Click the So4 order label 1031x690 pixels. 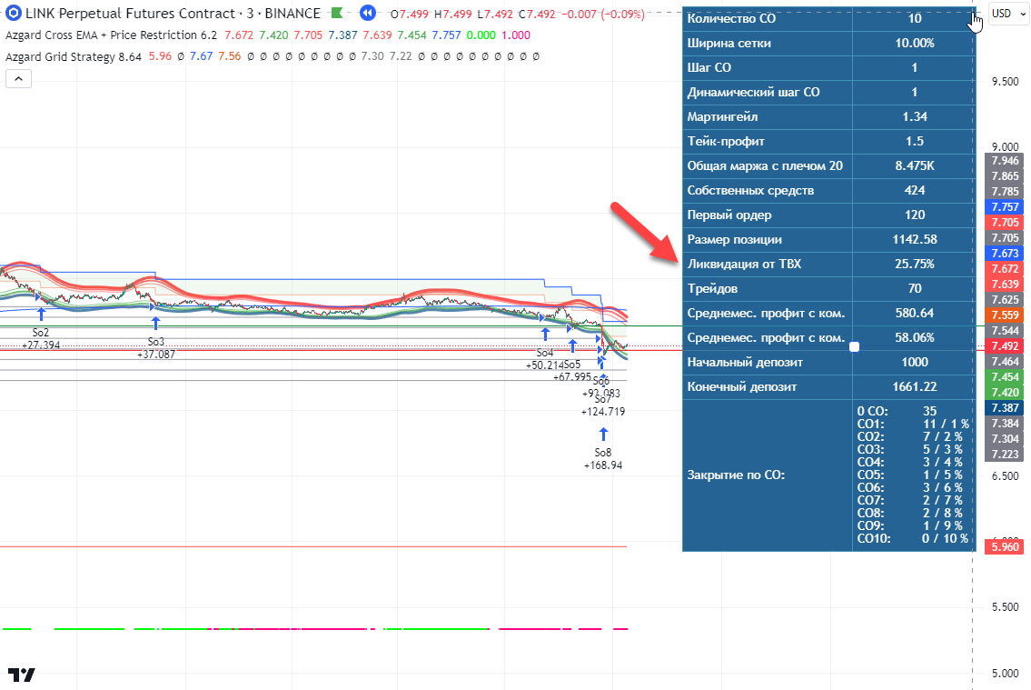click(x=544, y=353)
